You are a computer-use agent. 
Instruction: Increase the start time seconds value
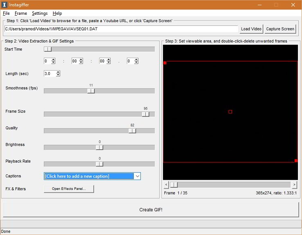click(108, 59)
